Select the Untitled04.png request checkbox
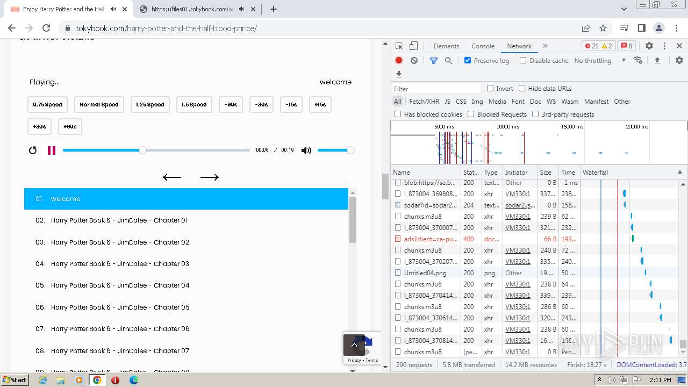The width and height of the screenshot is (688, 387). 398,273
